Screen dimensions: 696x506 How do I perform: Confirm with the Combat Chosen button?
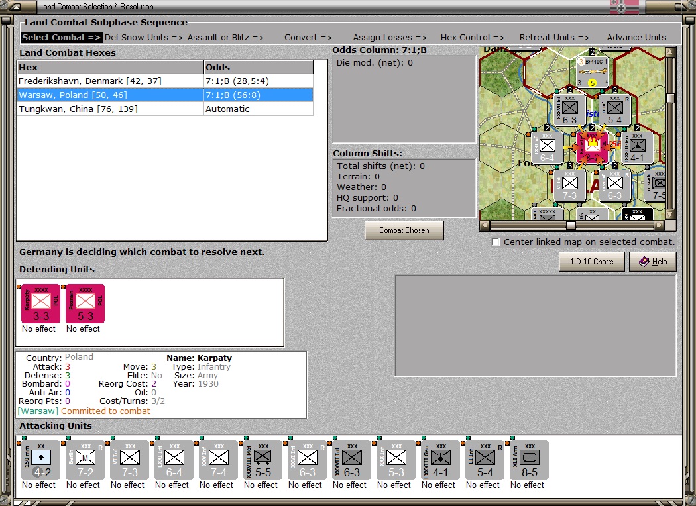tap(404, 230)
